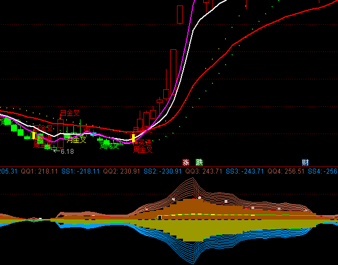Click the yellow 月金叉 signal label
The image size is (338, 265).
(76, 140)
